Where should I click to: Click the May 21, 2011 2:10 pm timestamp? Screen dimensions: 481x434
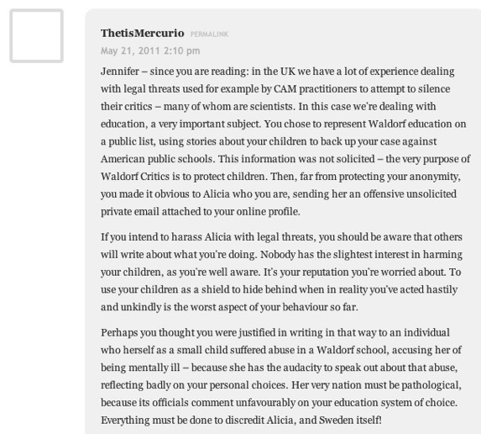[150, 50]
